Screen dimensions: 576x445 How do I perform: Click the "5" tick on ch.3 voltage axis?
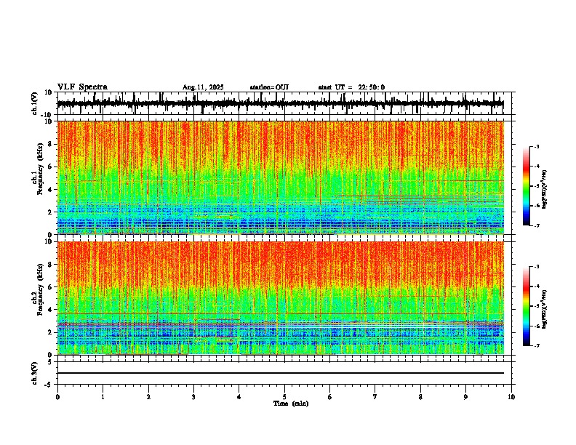coord(50,362)
